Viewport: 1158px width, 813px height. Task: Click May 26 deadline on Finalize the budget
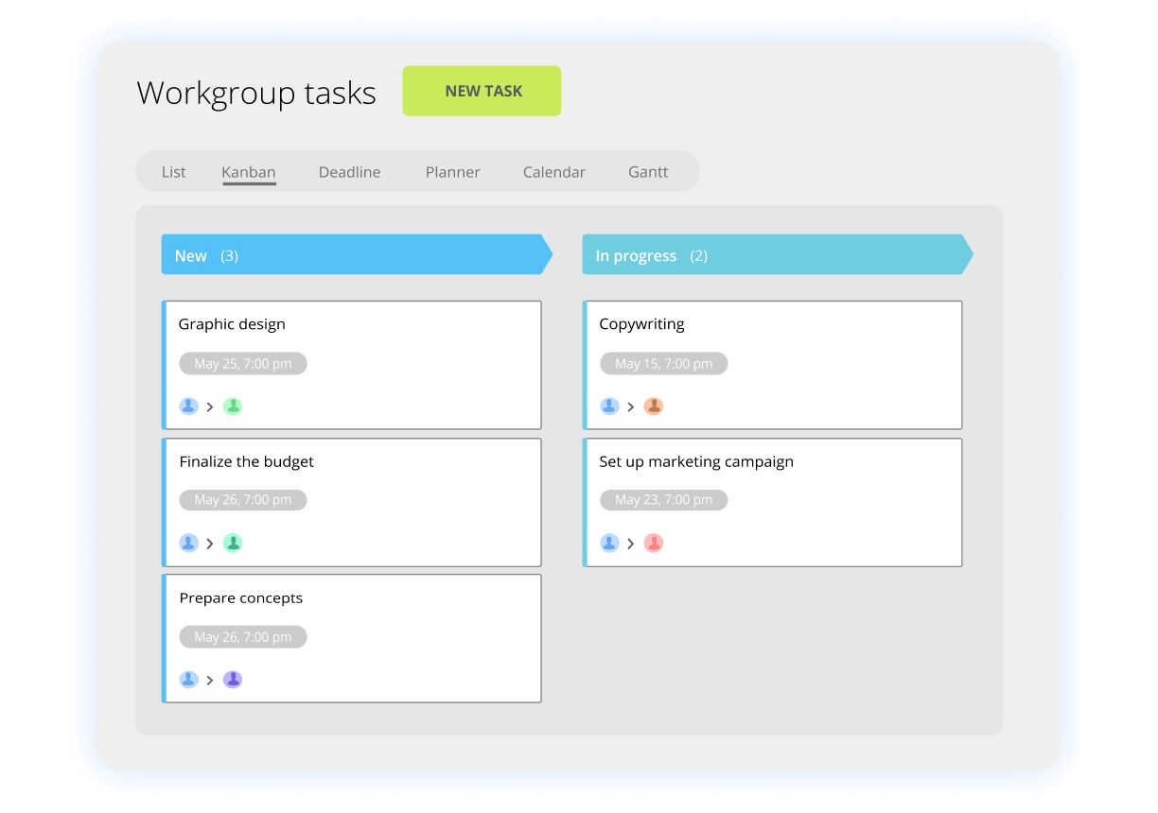pos(243,500)
